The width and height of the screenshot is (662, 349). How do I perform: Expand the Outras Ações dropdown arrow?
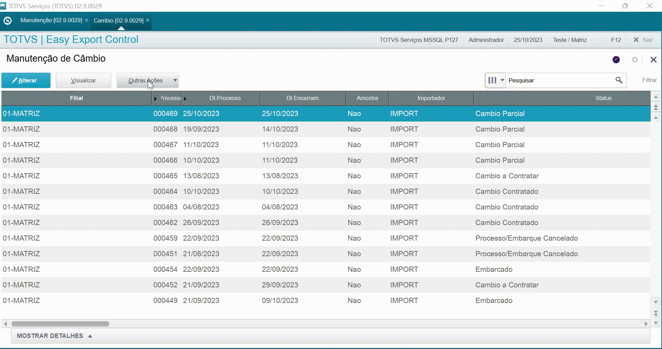pos(175,80)
